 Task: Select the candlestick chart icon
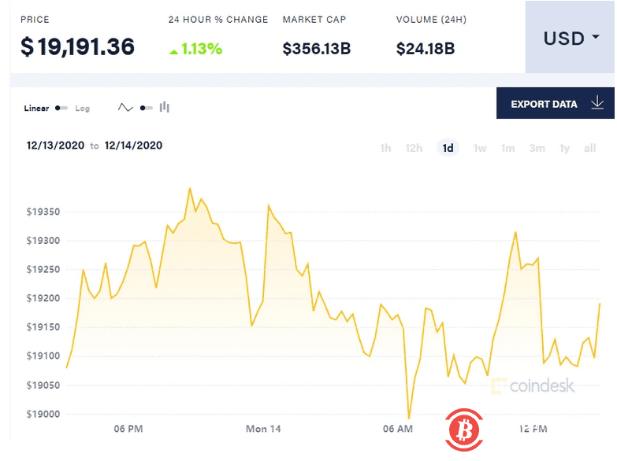point(165,107)
